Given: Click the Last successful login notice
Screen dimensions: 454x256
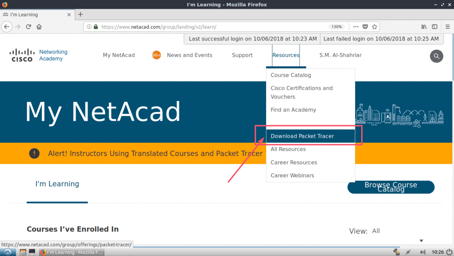Looking at the screenshot, I should (253, 39).
